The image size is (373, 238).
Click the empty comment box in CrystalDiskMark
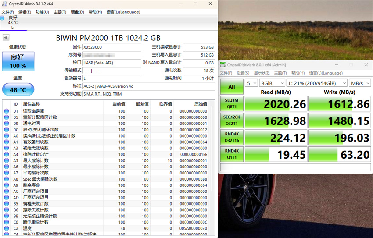coord(295,167)
